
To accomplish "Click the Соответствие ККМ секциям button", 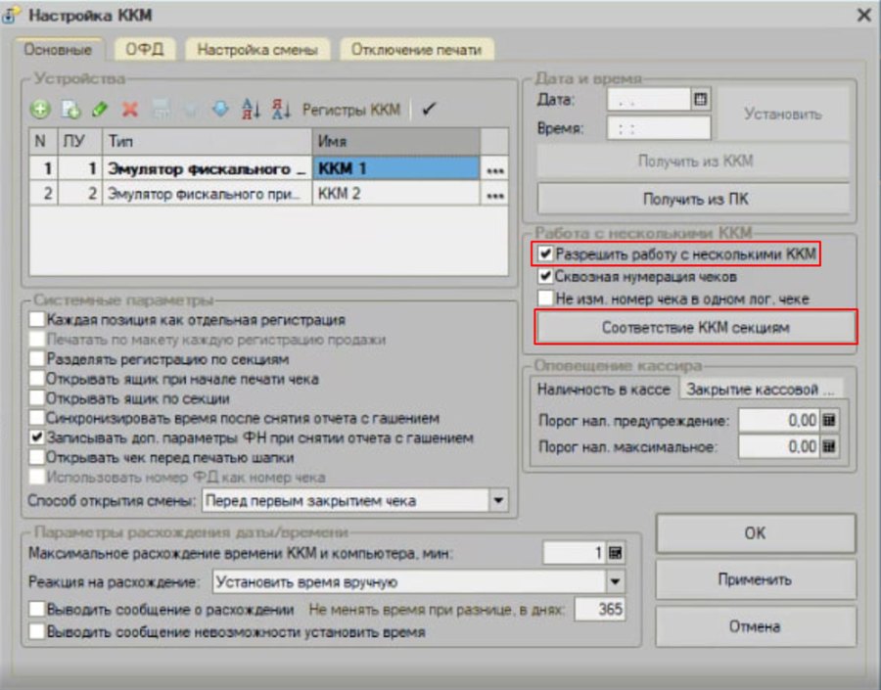I will (x=696, y=327).
